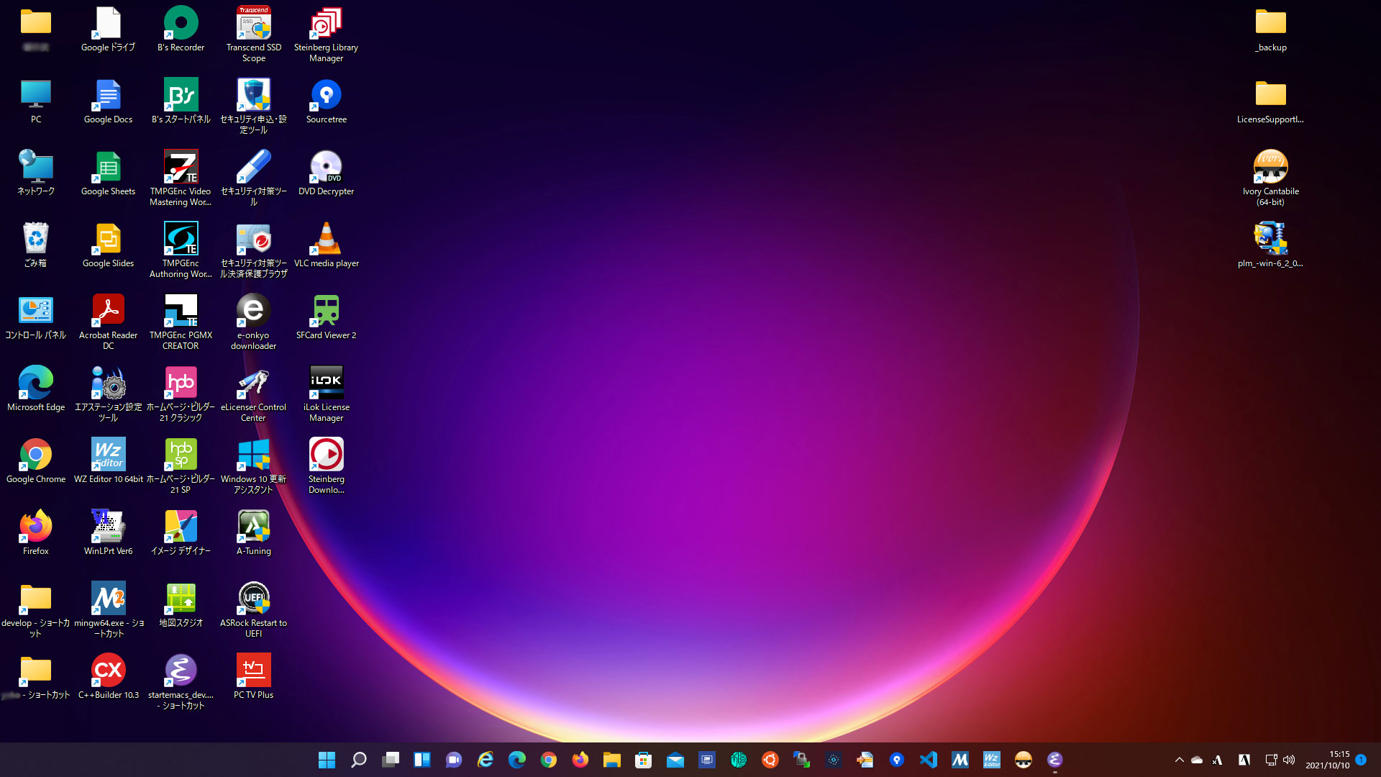Launch Ivory Cantabile (64-bit)
Screen dimensions: 1381x777
[1270, 178]
